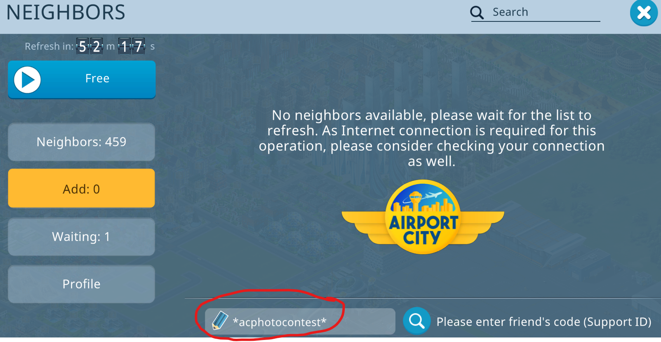The image size is (661, 342).
Task: Click the NEIGHBORS title heading
Action: (x=66, y=12)
